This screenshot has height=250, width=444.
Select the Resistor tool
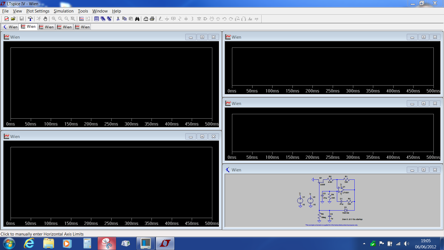tap(180, 19)
